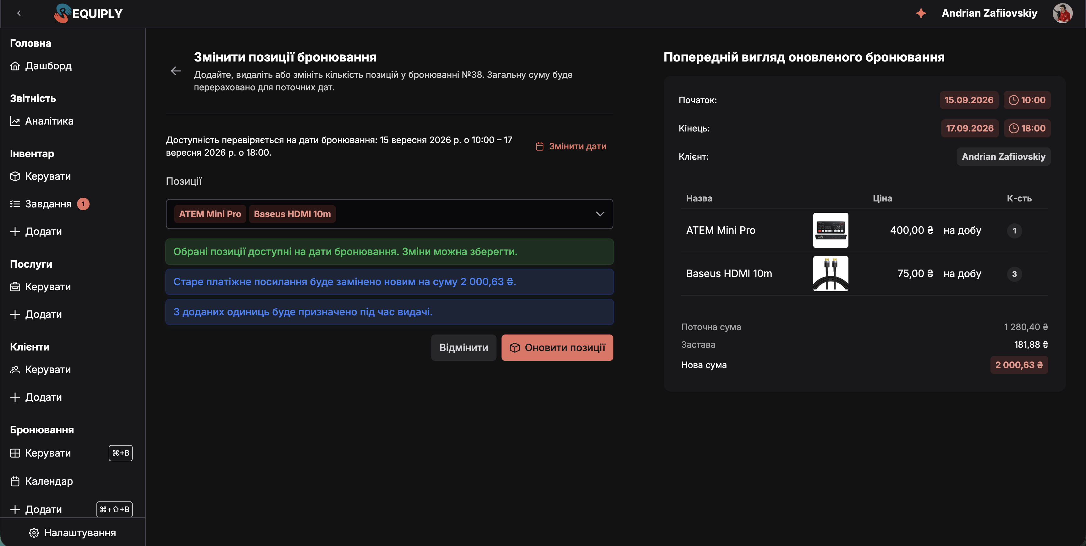Viewport: 1086px width, 546px height.
Task: Click the Andrian Zafiiovskiy client chip in the preview
Action: [x=1003, y=157]
